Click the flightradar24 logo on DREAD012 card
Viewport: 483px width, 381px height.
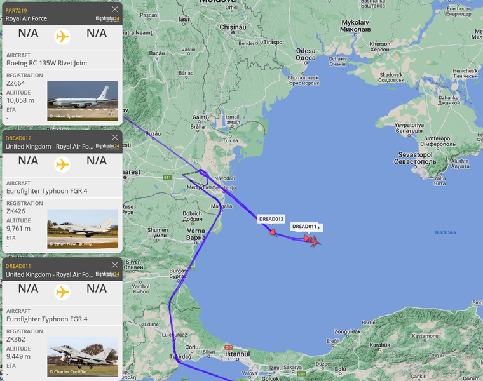tap(107, 147)
